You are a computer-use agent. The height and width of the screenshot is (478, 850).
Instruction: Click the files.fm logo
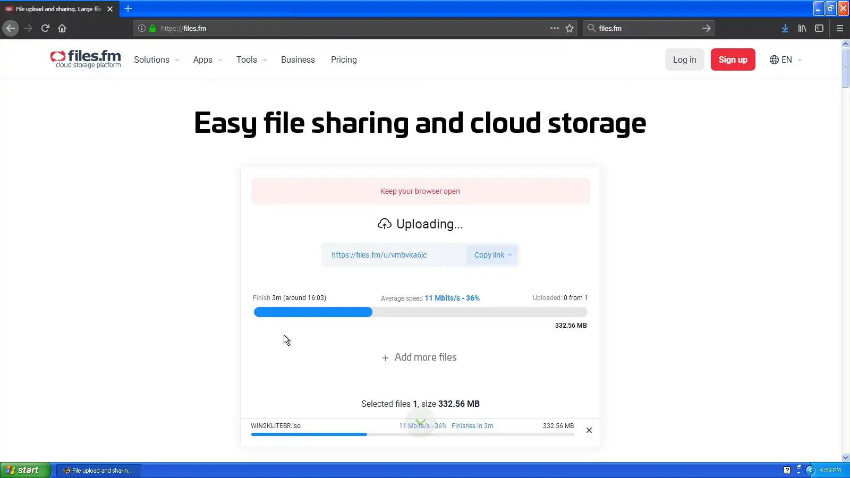point(86,59)
